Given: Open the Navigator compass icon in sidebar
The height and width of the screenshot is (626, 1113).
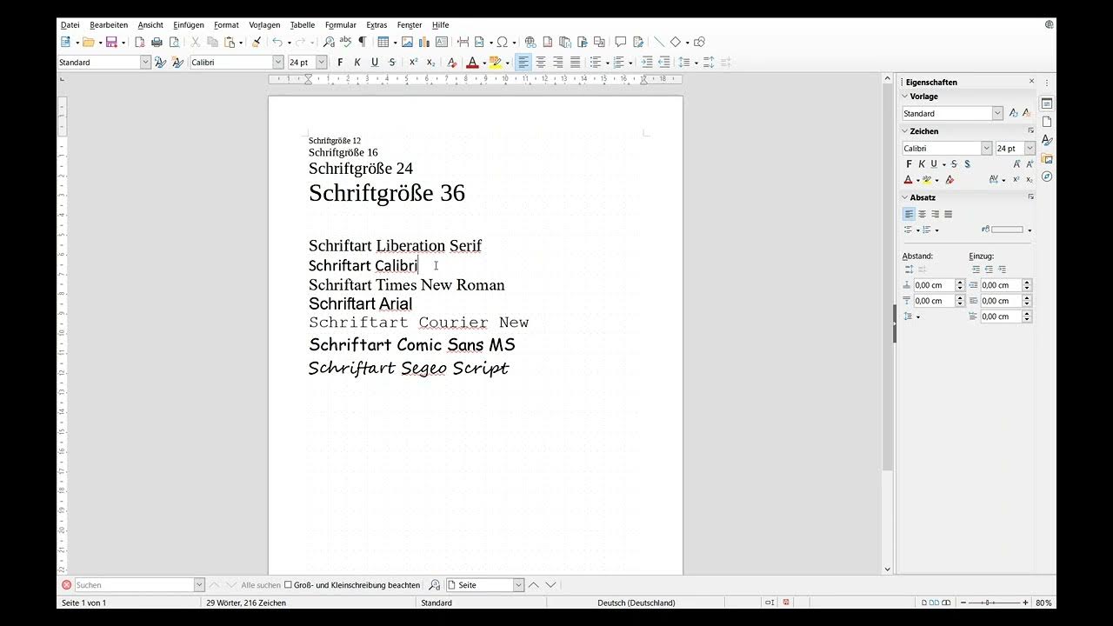Looking at the screenshot, I should click(1047, 176).
